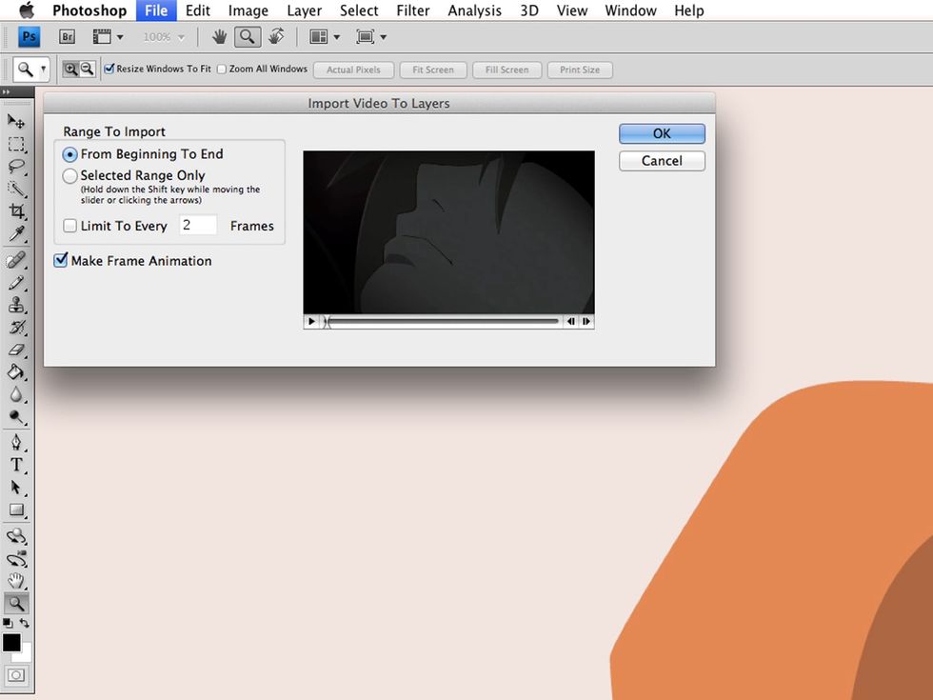This screenshot has width=933, height=700.
Task: Enable the Limit To Every option
Action: point(69,226)
